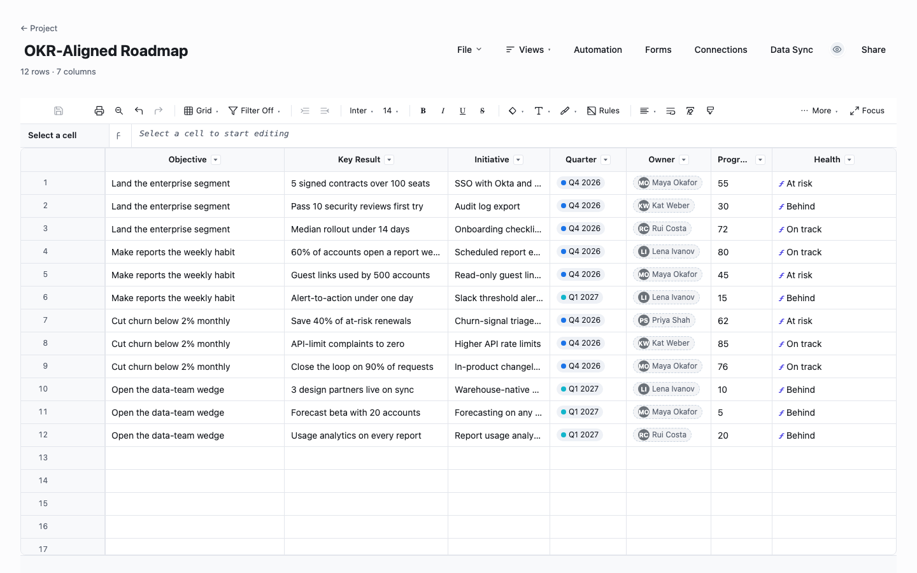Click the progress value 85
This screenshot has width=917, height=573.
point(723,344)
